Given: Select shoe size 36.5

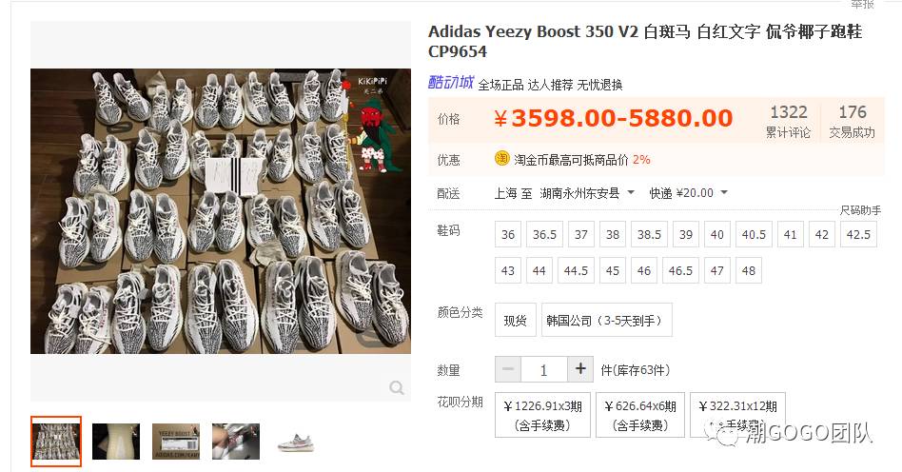Looking at the screenshot, I should coord(544,234).
